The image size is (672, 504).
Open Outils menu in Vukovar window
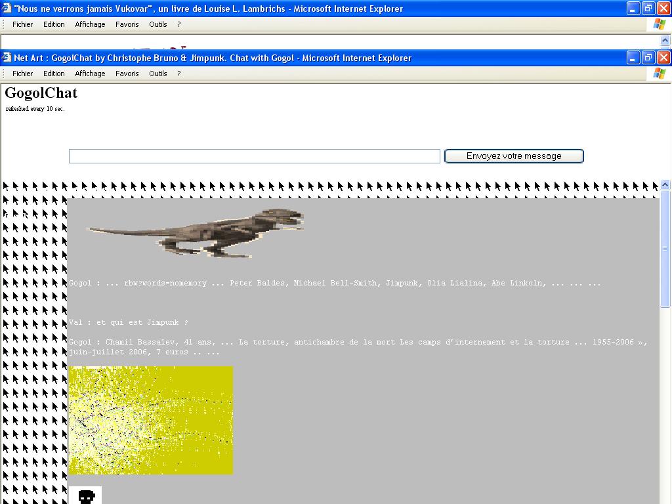coord(157,24)
